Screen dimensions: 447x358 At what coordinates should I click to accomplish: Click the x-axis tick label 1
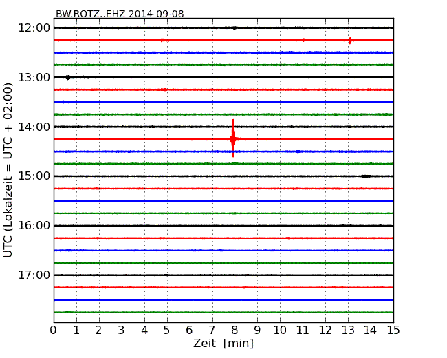click(76, 330)
